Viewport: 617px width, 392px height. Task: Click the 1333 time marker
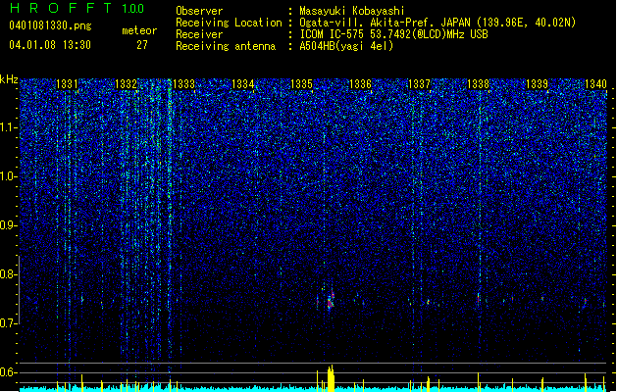point(184,84)
